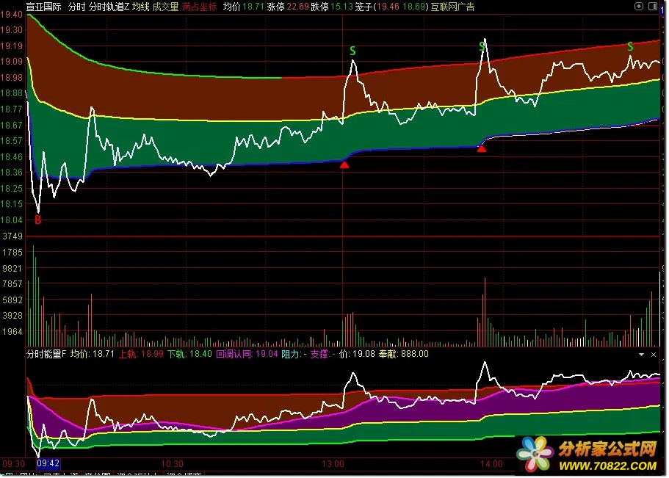Click the 上轨: 18.99 readout
Viewport: 669px width, 478px height.
point(141,354)
